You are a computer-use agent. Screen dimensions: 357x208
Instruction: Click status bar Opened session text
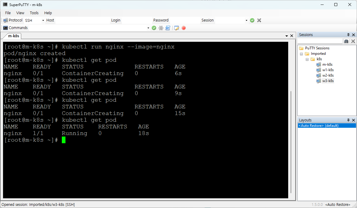38,205
